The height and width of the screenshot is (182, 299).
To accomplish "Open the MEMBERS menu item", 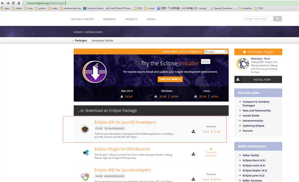I will (109, 19).
